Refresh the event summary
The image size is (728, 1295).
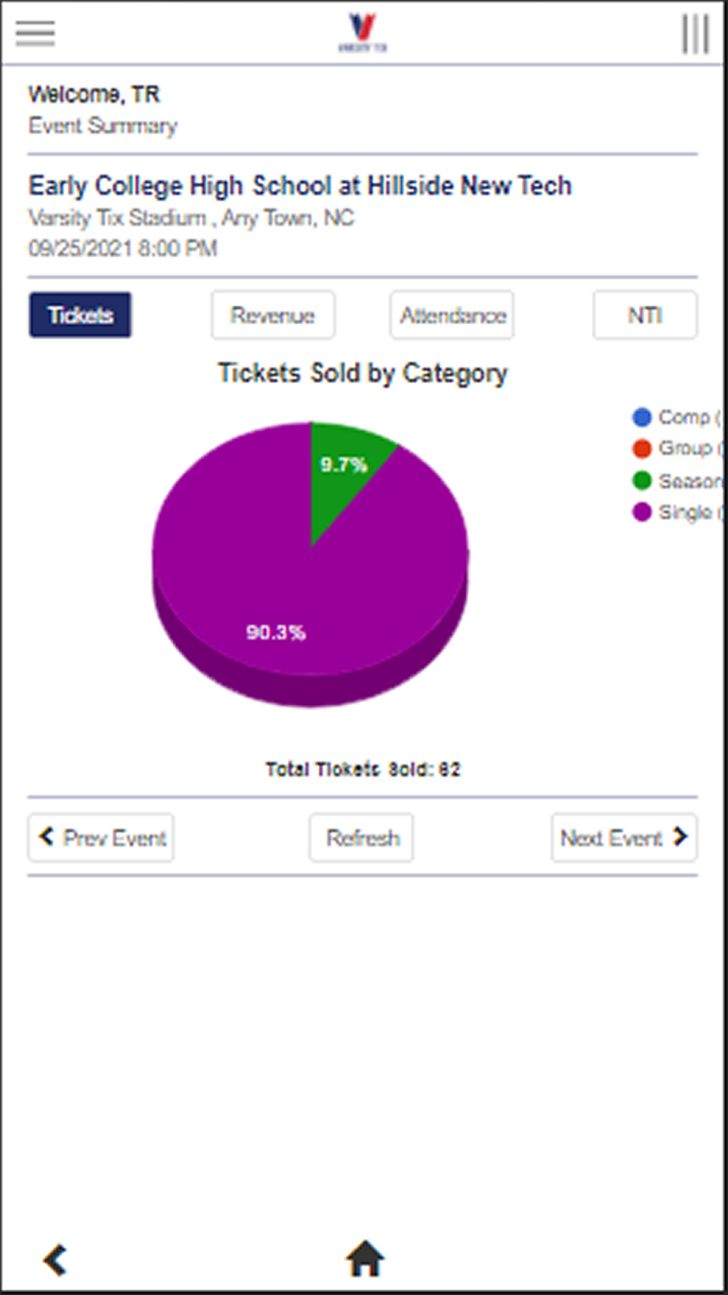[x=362, y=838]
